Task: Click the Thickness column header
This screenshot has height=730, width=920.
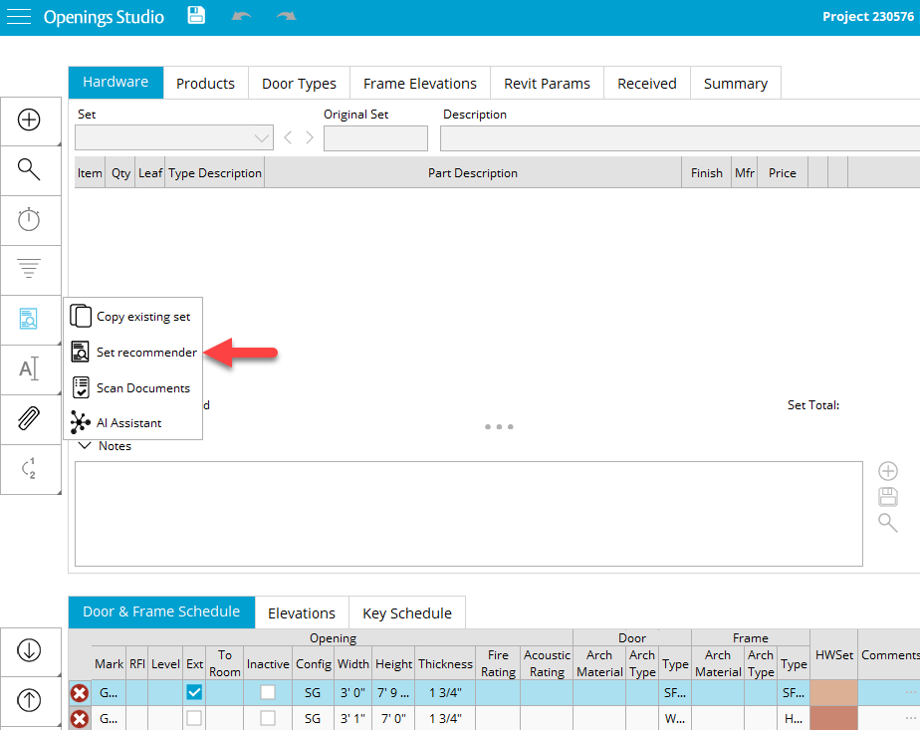Action: click(x=445, y=663)
